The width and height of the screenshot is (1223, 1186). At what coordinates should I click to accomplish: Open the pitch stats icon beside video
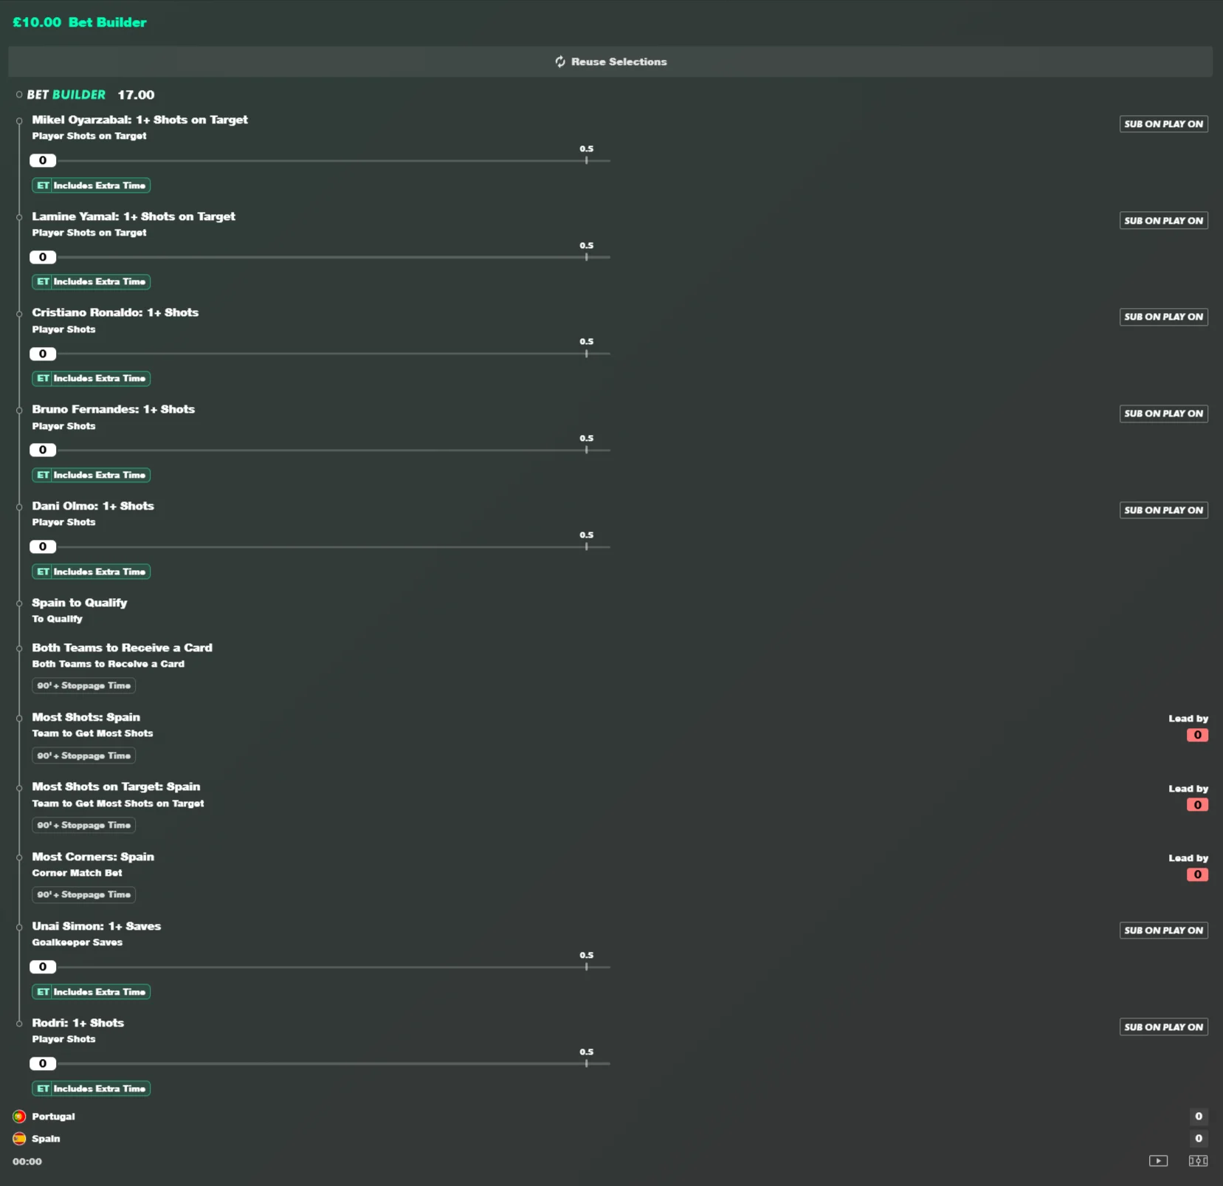coord(1198,1161)
